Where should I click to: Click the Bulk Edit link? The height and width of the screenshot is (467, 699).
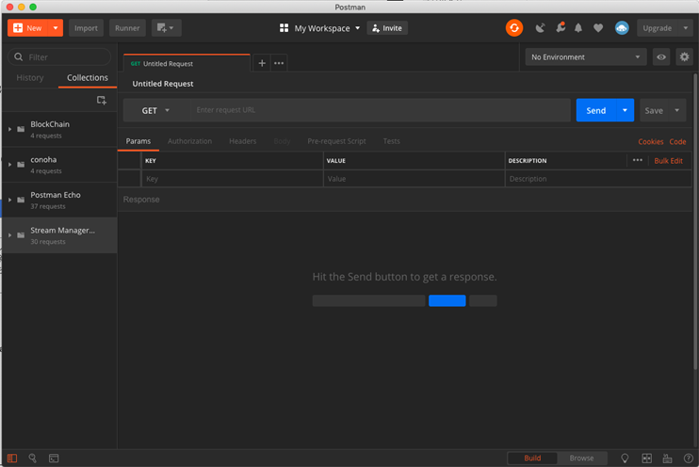point(668,161)
